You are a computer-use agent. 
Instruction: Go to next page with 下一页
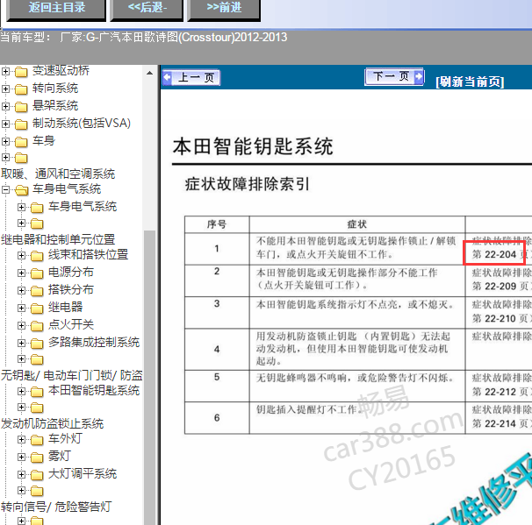pos(394,76)
